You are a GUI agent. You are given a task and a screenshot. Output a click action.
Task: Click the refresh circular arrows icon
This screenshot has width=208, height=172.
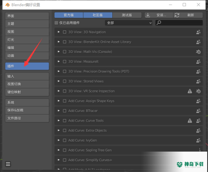click(x=177, y=15)
